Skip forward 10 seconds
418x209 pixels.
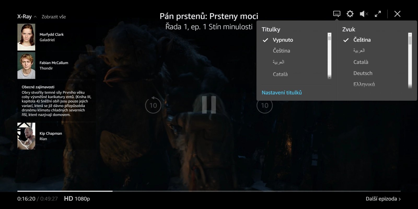(264, 106)
